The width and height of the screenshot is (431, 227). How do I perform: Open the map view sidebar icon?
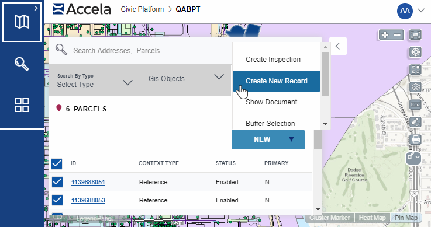click(22, 22)
